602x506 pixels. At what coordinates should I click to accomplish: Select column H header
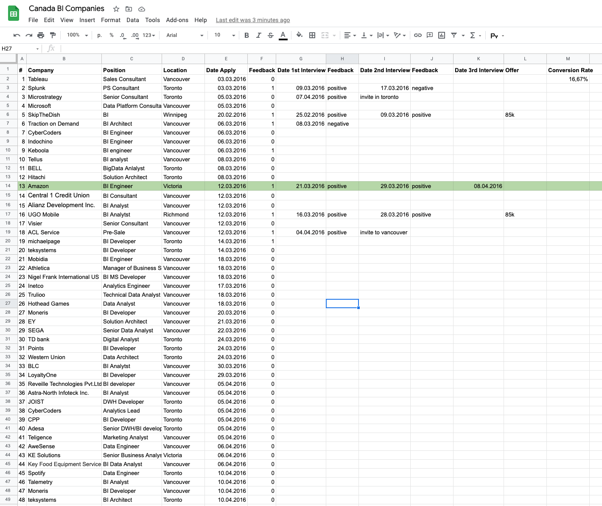tap(342, 59)
